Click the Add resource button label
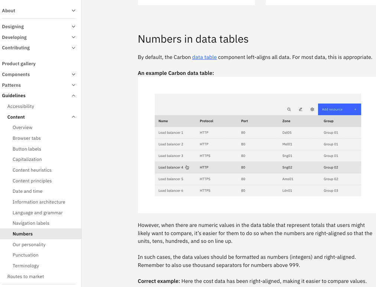The image size is (376, 287). tap(332, 109)
